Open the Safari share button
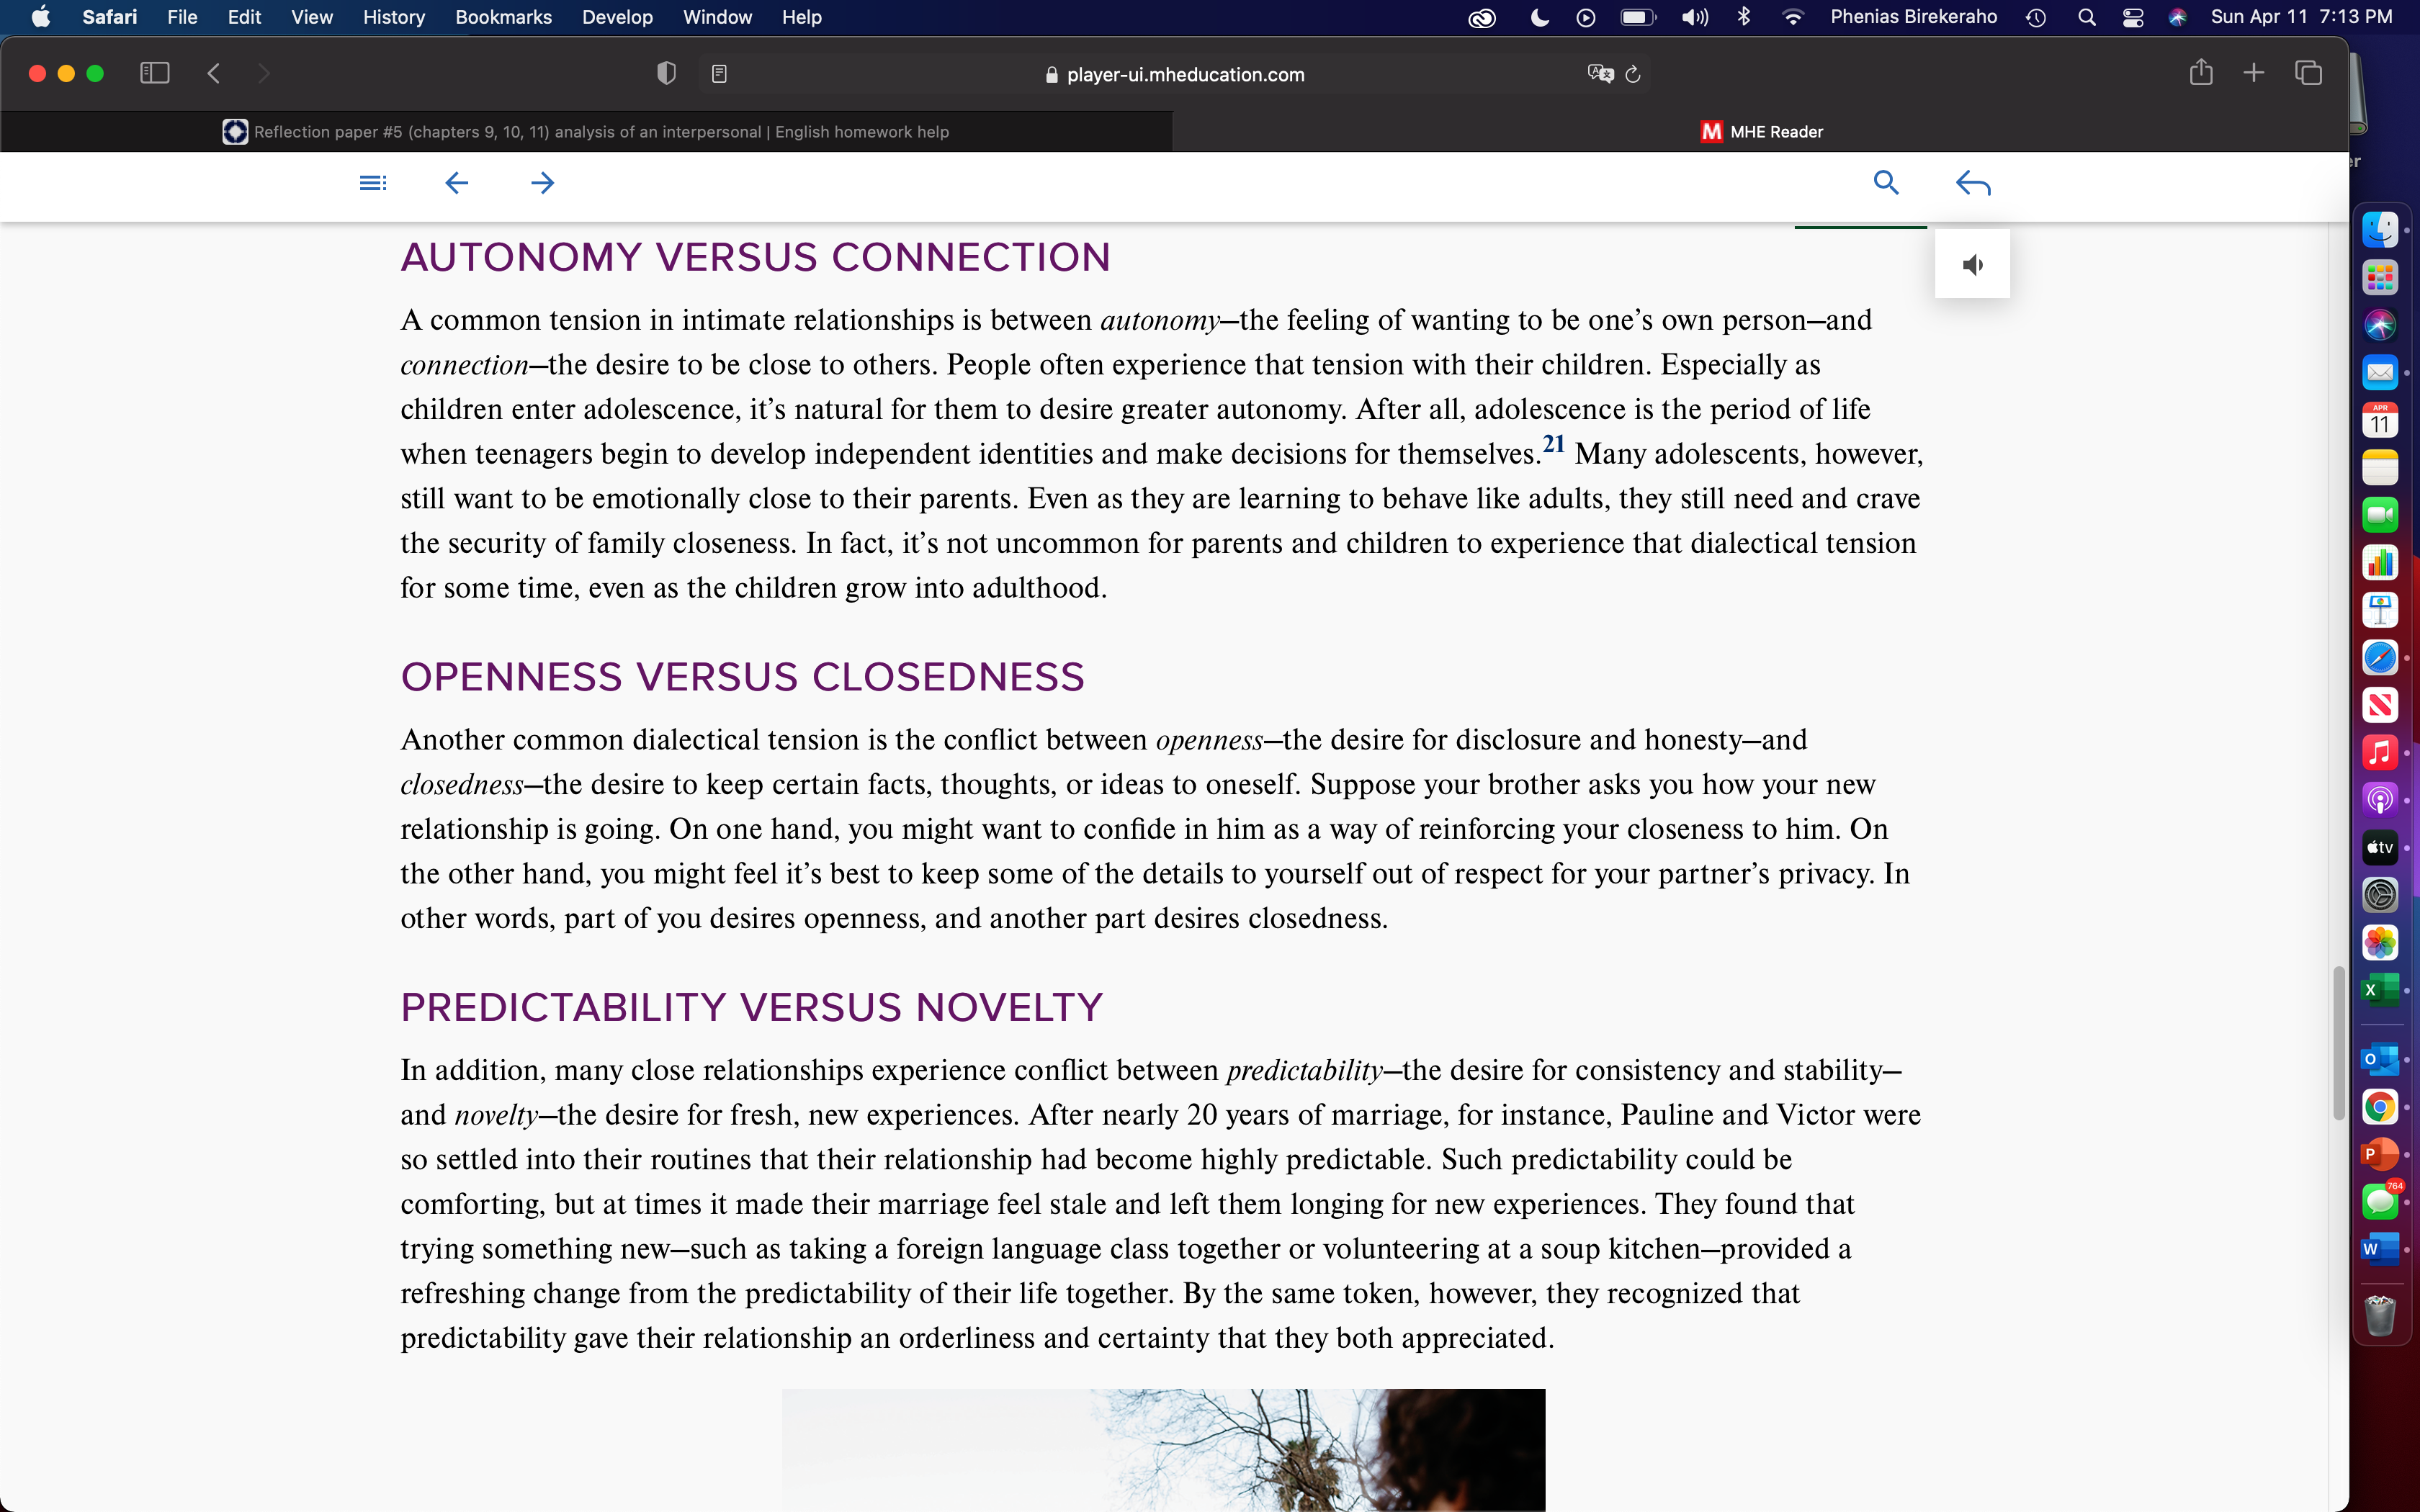Viewport: 2420px width, 1512px height. [2201, 72]
